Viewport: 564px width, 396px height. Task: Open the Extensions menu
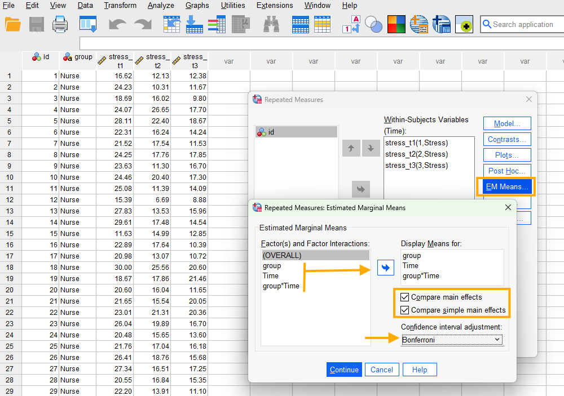275,6
